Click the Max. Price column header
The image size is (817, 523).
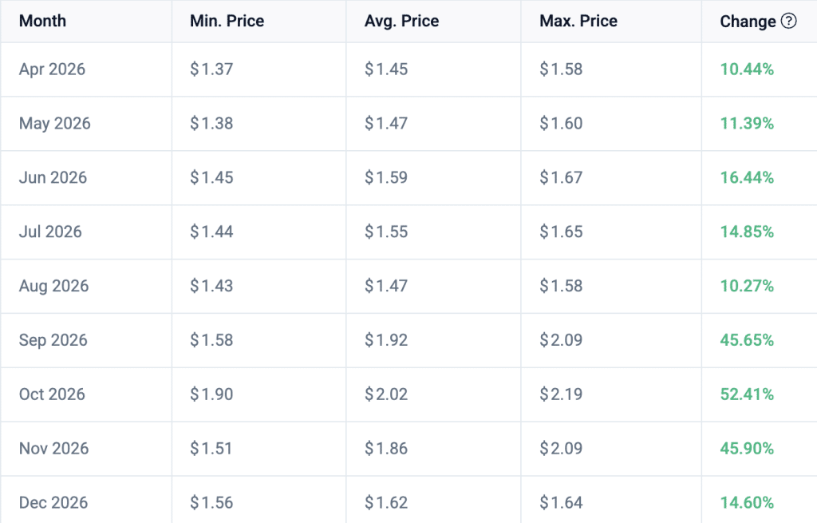pyautogui.click(x=578, y=22)
